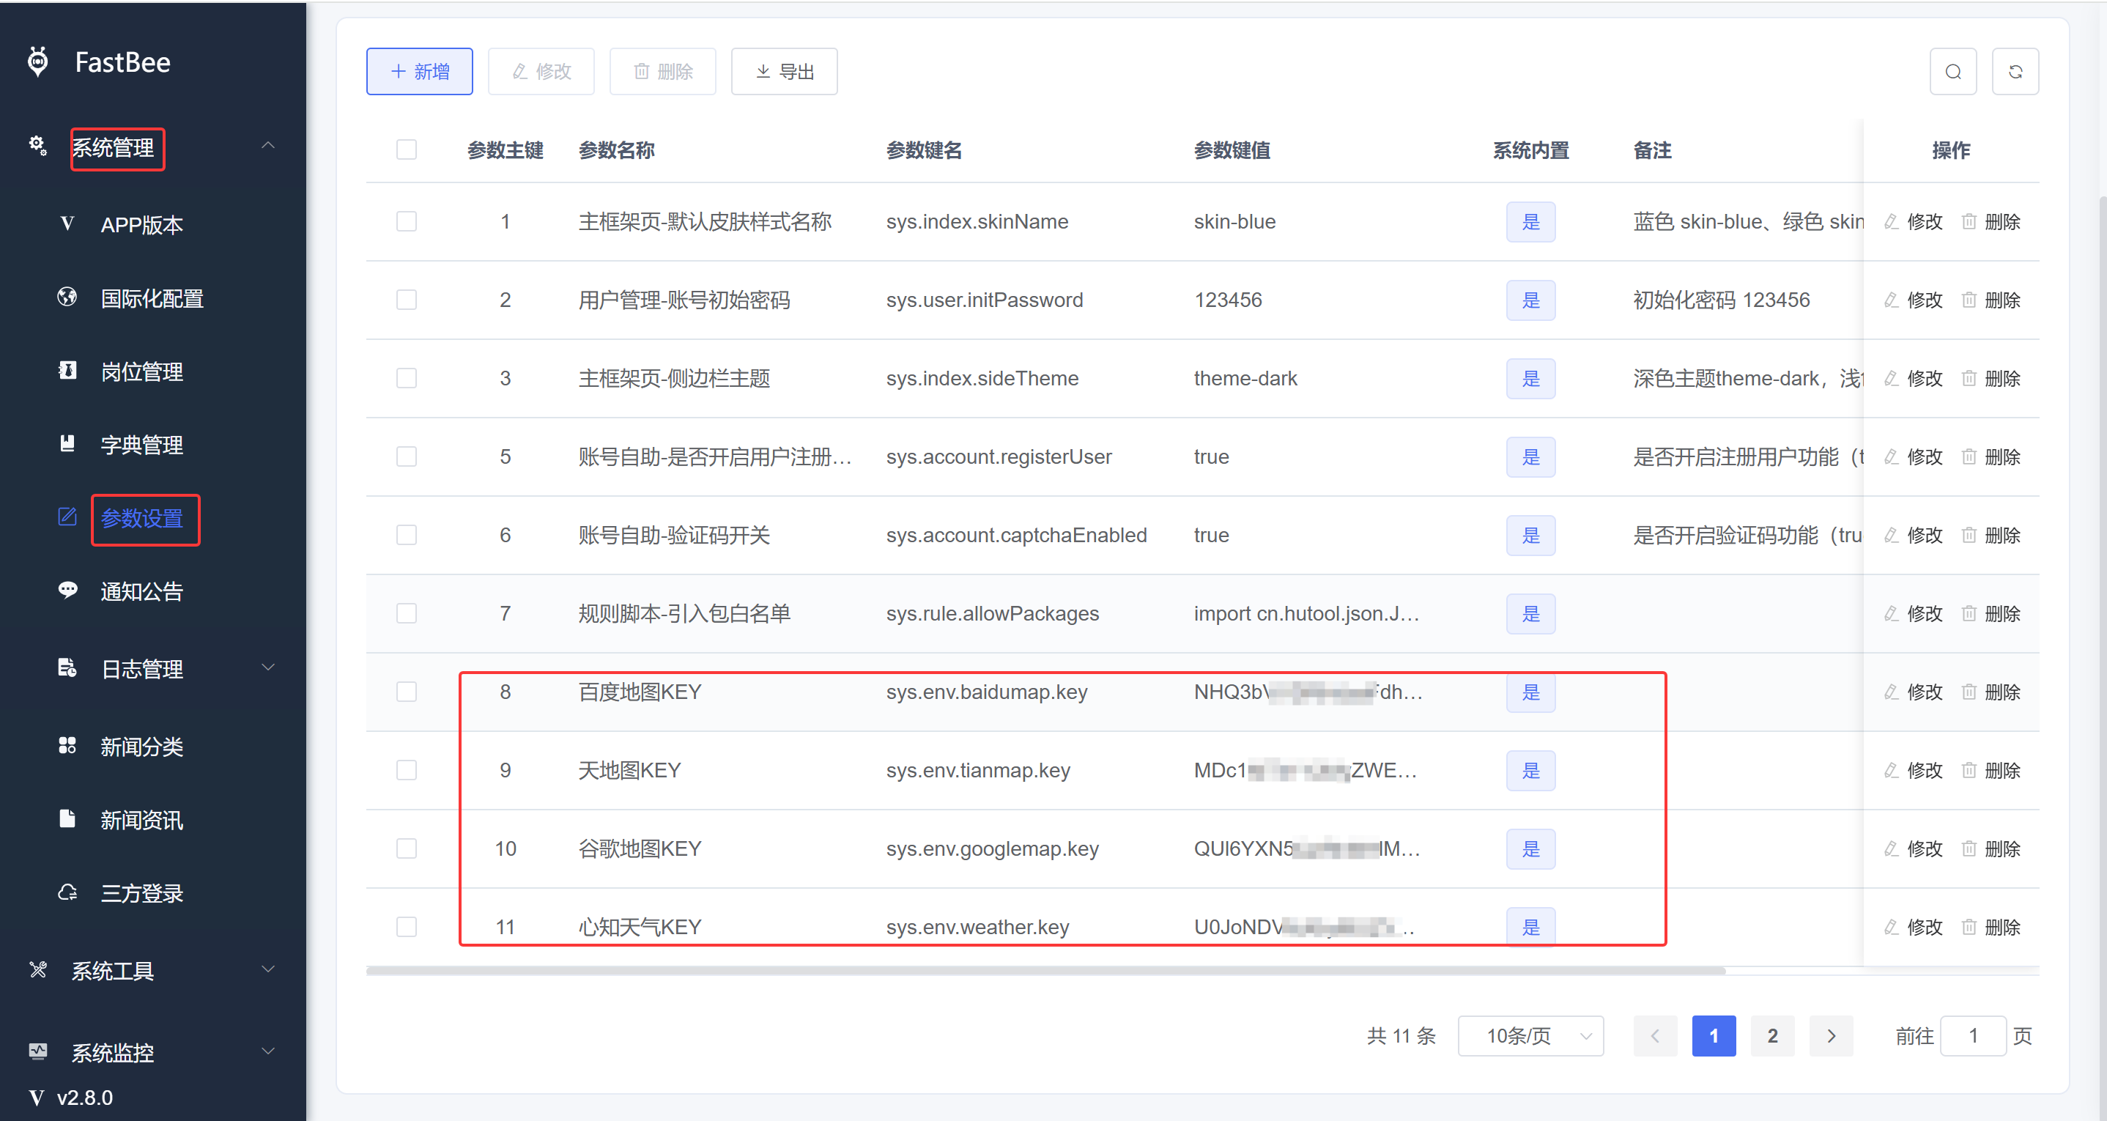
Task: Click the search icon button at top right
Action: (1952, 72)
